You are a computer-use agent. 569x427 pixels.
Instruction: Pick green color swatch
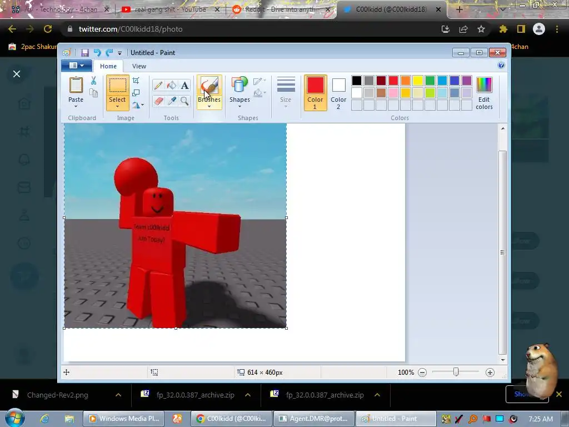coord(430,80)
